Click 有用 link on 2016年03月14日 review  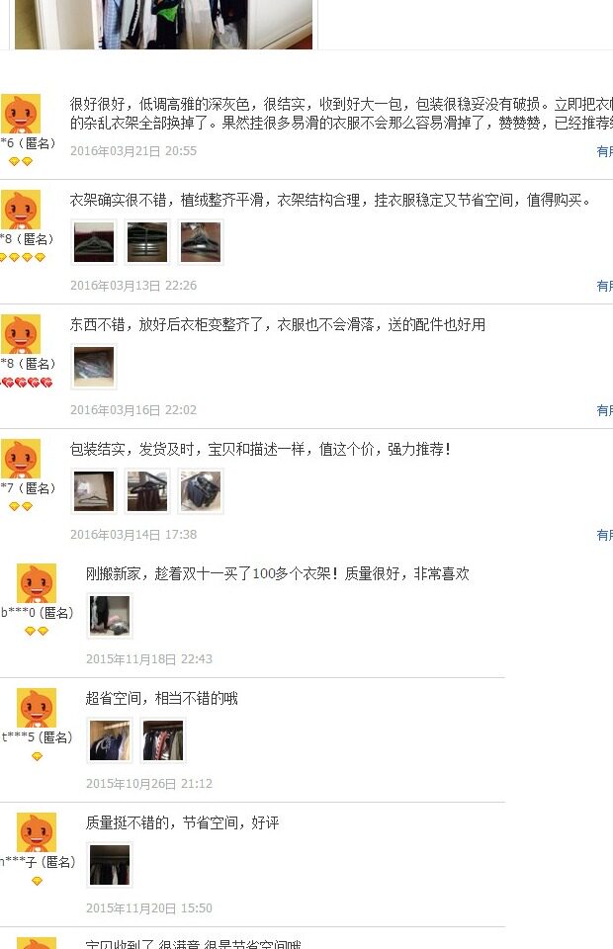click(604, 535)
